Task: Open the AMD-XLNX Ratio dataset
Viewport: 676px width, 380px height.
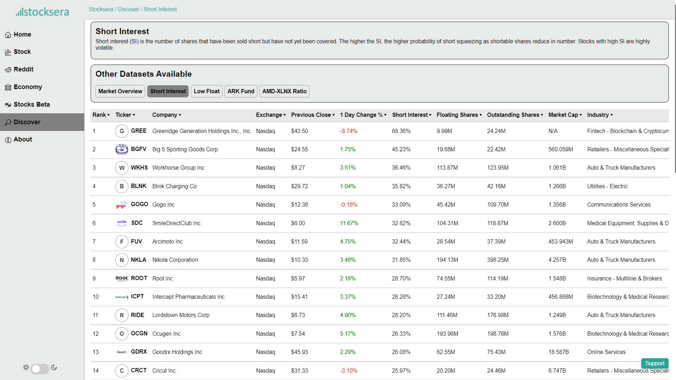Action: 284,91
